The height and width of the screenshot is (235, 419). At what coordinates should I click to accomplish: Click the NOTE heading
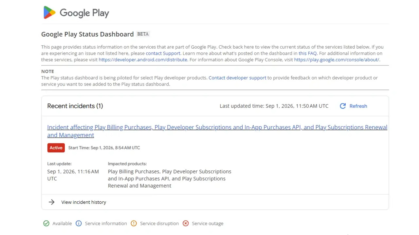[47, 71]
